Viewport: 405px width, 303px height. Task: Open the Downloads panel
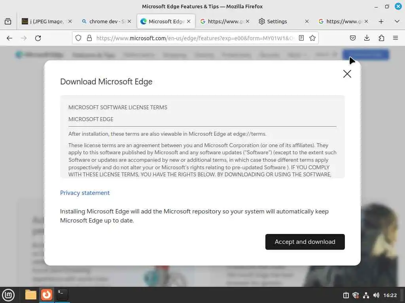pos(367,38)
